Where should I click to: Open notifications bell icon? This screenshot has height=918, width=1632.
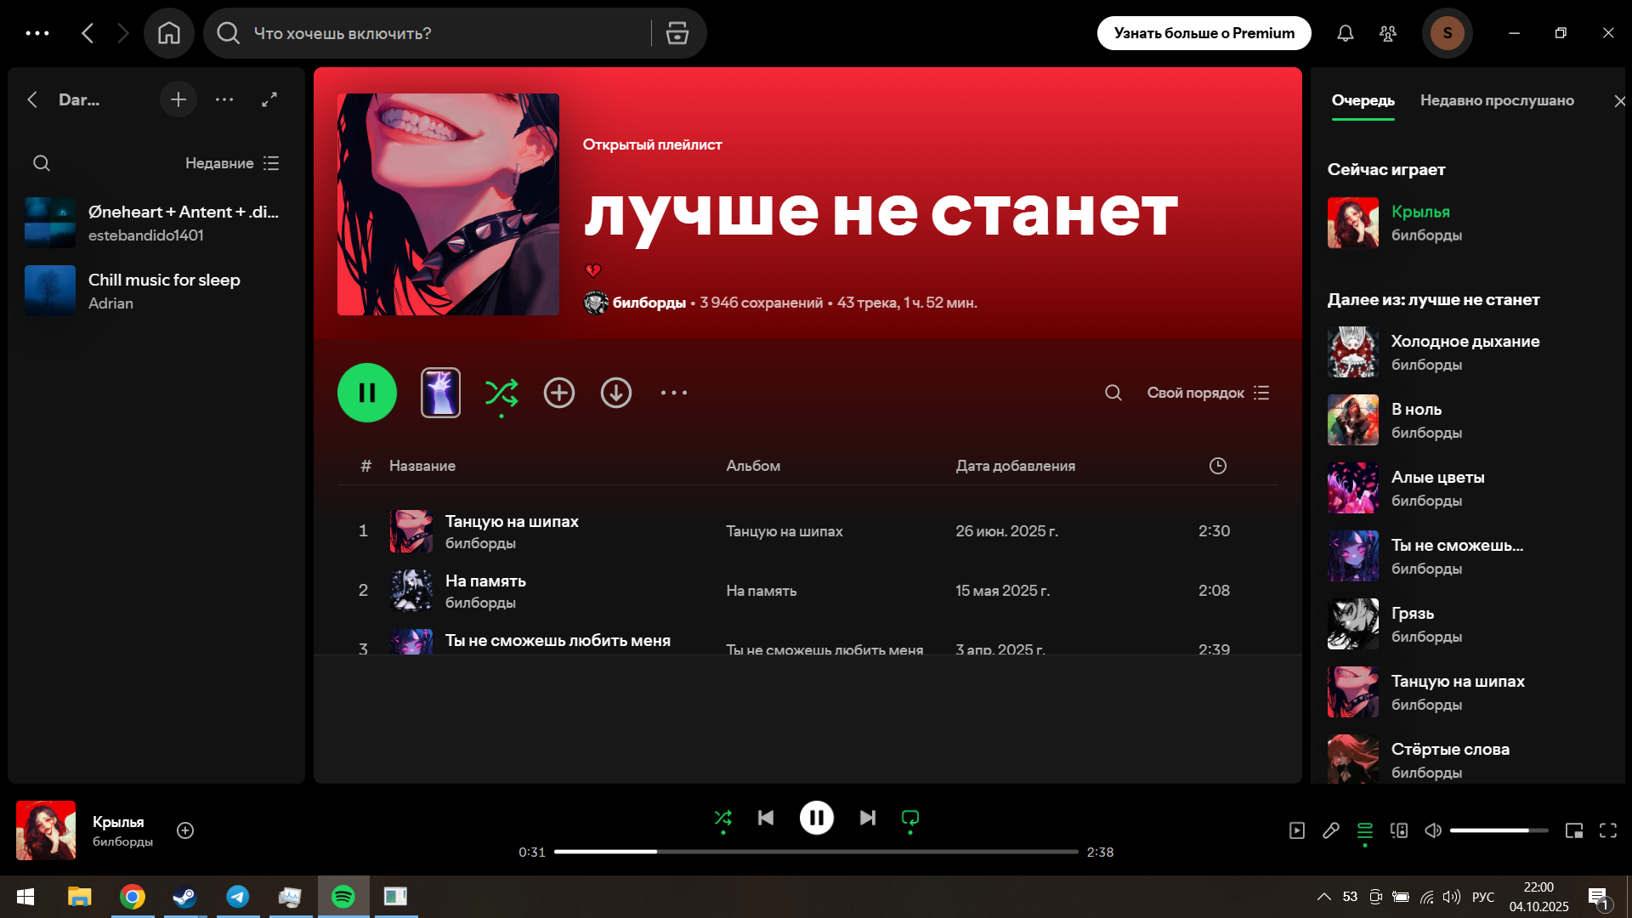1345,33
